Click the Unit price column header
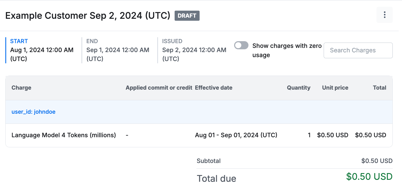Image resolution: width=402 pixels, height=191 pixels. tap(335, 88)
